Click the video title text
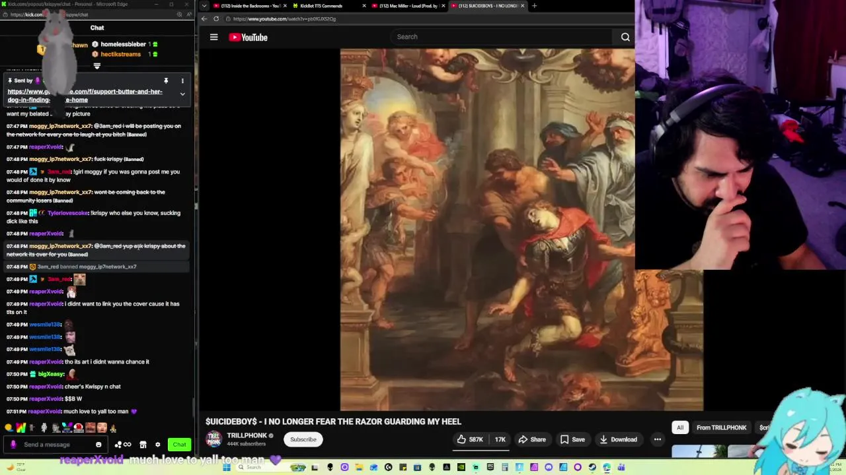Screen dimensions: 846x475 point(333,422)
